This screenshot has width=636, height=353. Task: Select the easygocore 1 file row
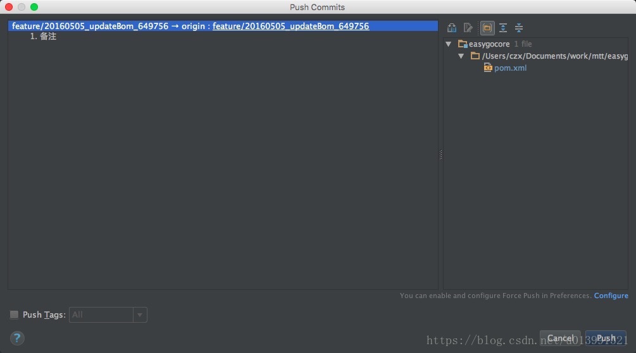pos(535,44)
